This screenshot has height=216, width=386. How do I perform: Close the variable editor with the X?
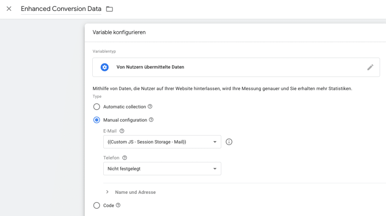(9, 9)
